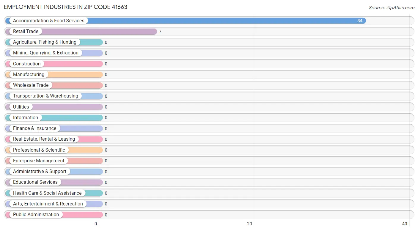Select the Retail Trade label
The image size is (418, 231).
pyautogui.click(x=26, y=32)
